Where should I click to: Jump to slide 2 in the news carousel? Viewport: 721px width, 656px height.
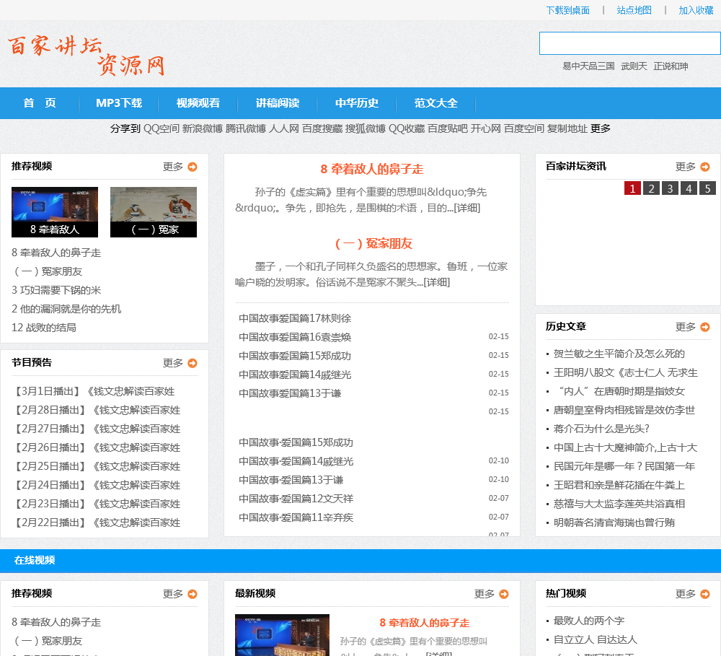pos(651,188)
